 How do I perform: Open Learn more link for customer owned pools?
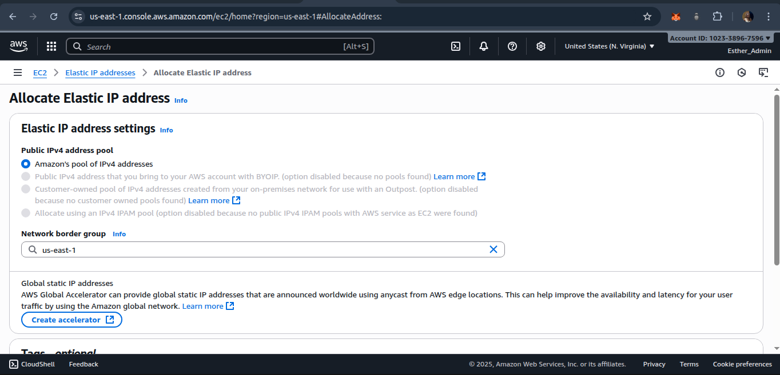tap(214, 200)
